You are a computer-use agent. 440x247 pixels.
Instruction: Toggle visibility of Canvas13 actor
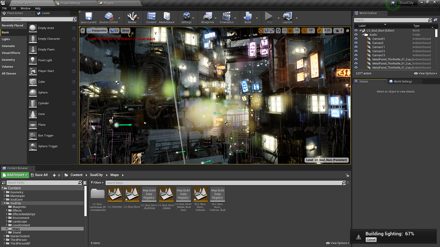pos(356,55)
